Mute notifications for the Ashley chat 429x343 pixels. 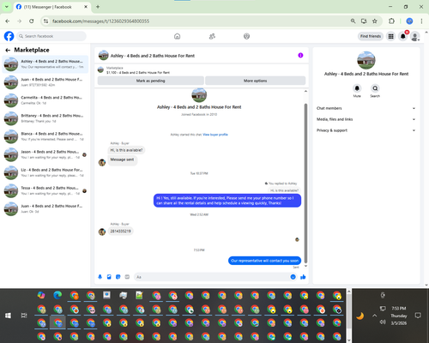357,88
